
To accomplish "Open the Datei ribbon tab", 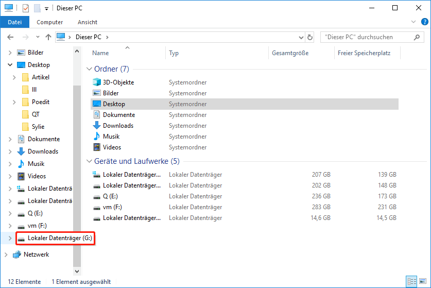I will pos(15,22).
